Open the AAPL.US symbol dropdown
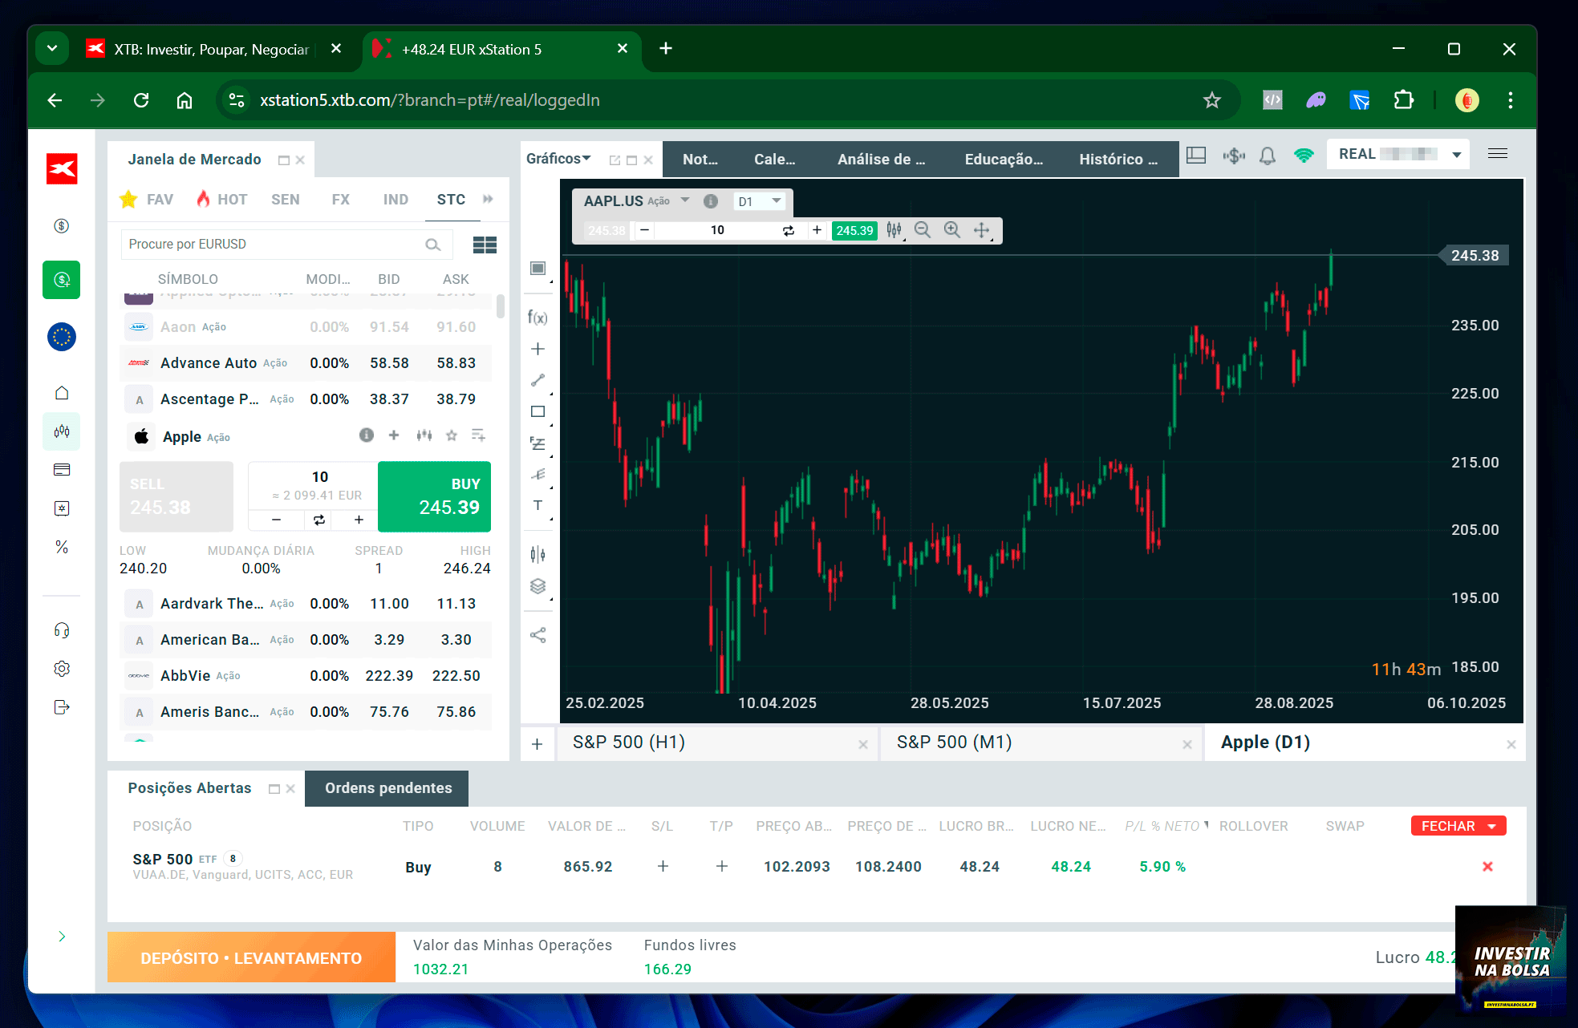Image resolution: width=1578 pixels, height=1028 pixels. click(686, 200)
